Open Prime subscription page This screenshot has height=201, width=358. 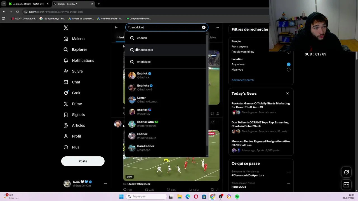[x=73, y=104]
